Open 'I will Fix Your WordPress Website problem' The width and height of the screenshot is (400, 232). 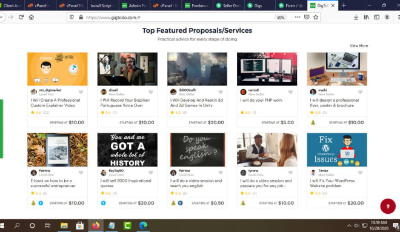[x=332, y=184]
